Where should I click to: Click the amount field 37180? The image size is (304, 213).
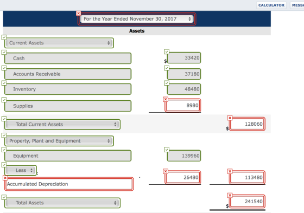point(184,74)
